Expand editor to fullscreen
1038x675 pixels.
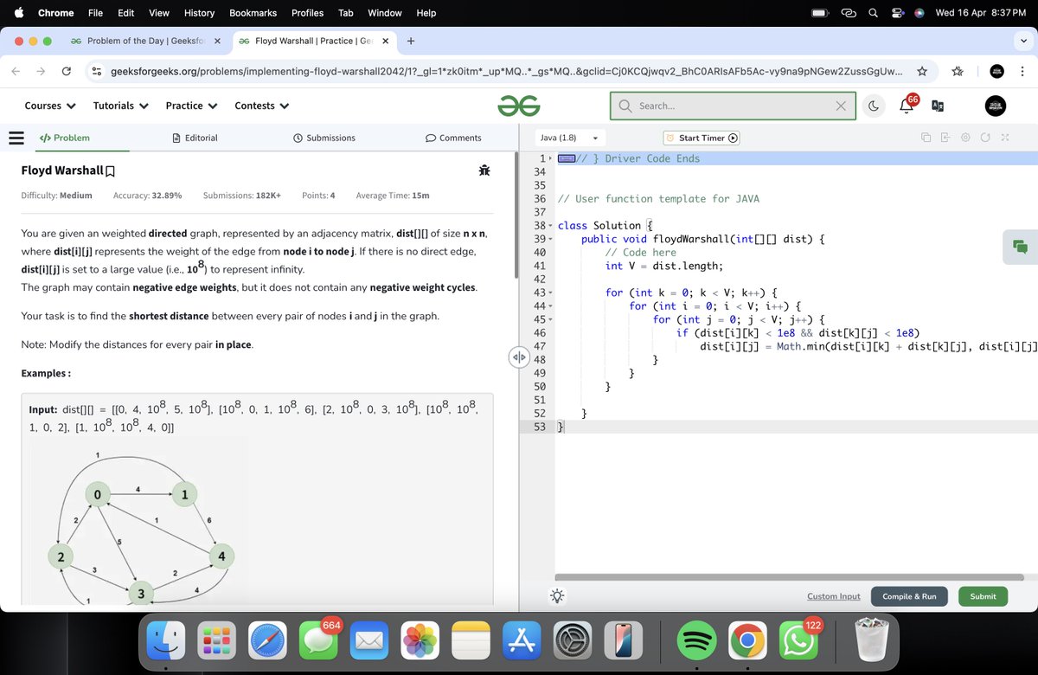(1005, 138)
